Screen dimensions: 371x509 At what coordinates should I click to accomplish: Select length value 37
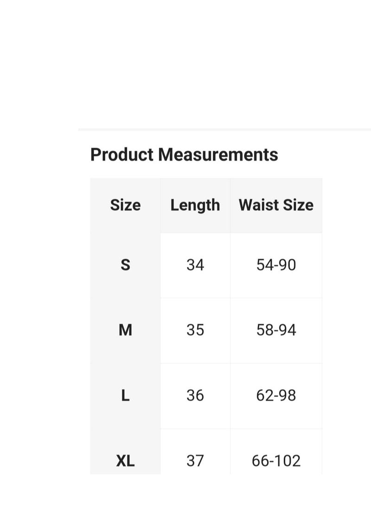tap(195, 461)
